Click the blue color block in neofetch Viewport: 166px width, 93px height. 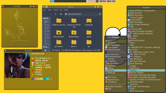point(44,79)
